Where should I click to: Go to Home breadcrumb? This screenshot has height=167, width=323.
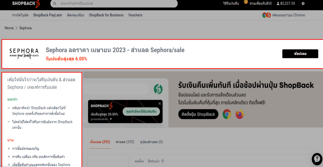(9, 28)
